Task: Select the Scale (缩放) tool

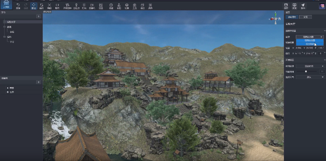Action: (x=49, y=6)
